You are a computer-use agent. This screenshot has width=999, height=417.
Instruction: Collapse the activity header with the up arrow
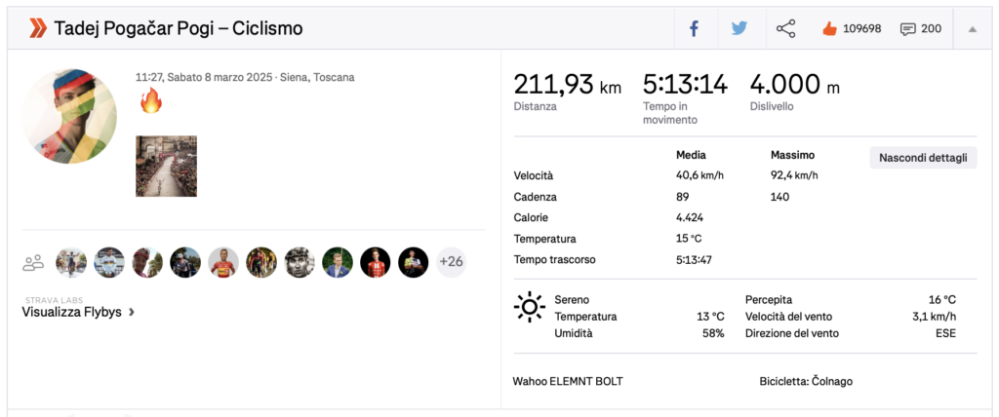(972, 29)
